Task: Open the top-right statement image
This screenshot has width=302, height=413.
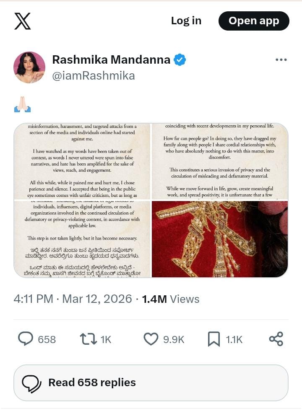Action: (x=220, y=161)
